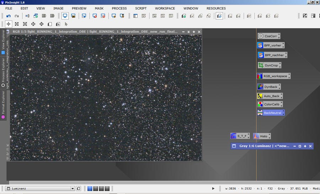Click the monitor icon with arrow pointing left
The height and width of the screenshot is (194, 320).
pos(84,16)
